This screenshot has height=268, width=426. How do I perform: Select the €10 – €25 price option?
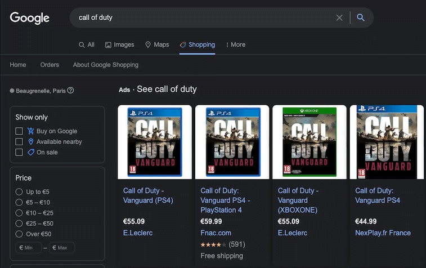tap(19, 213)
